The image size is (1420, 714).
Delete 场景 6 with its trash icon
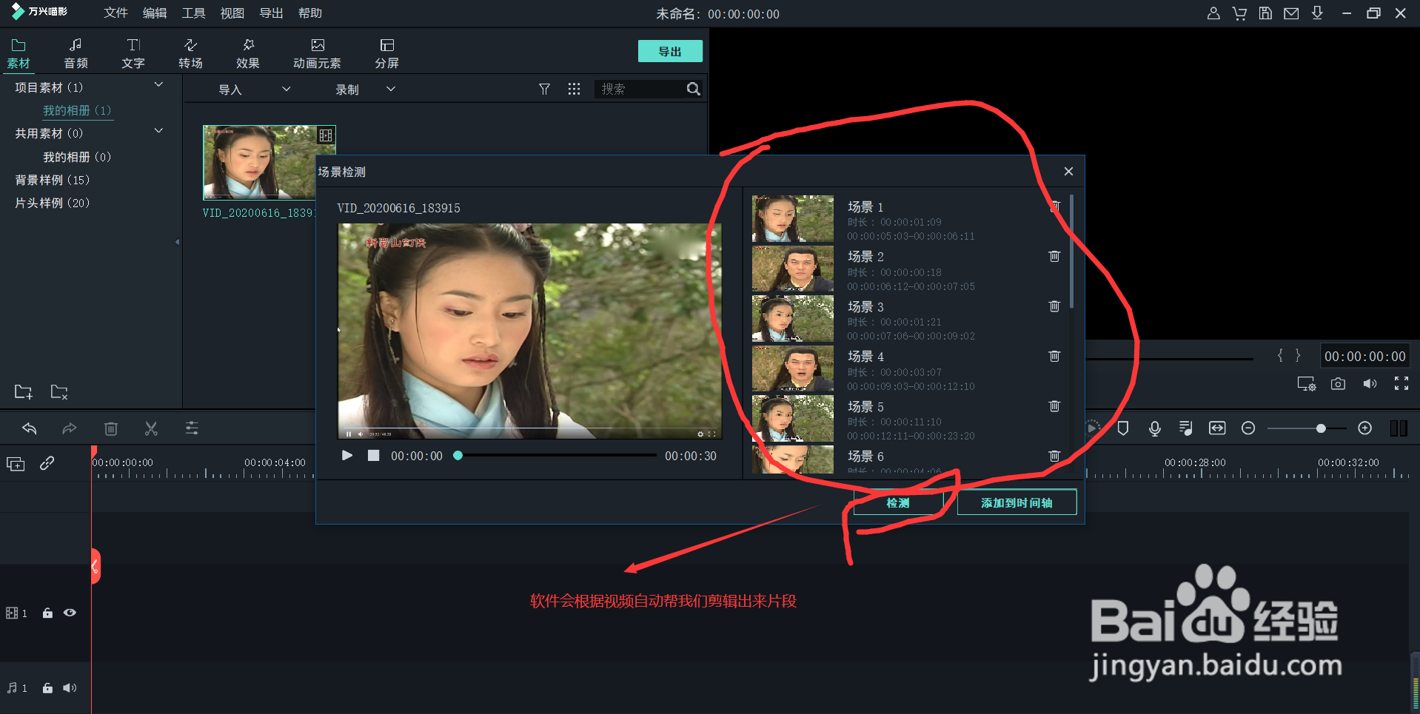pos(1054,456)
